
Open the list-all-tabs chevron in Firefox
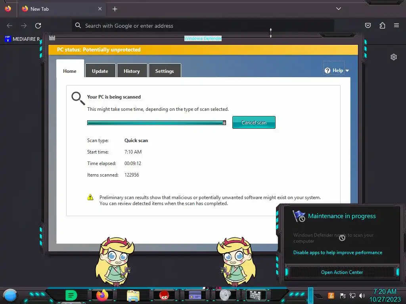(339, 9)
